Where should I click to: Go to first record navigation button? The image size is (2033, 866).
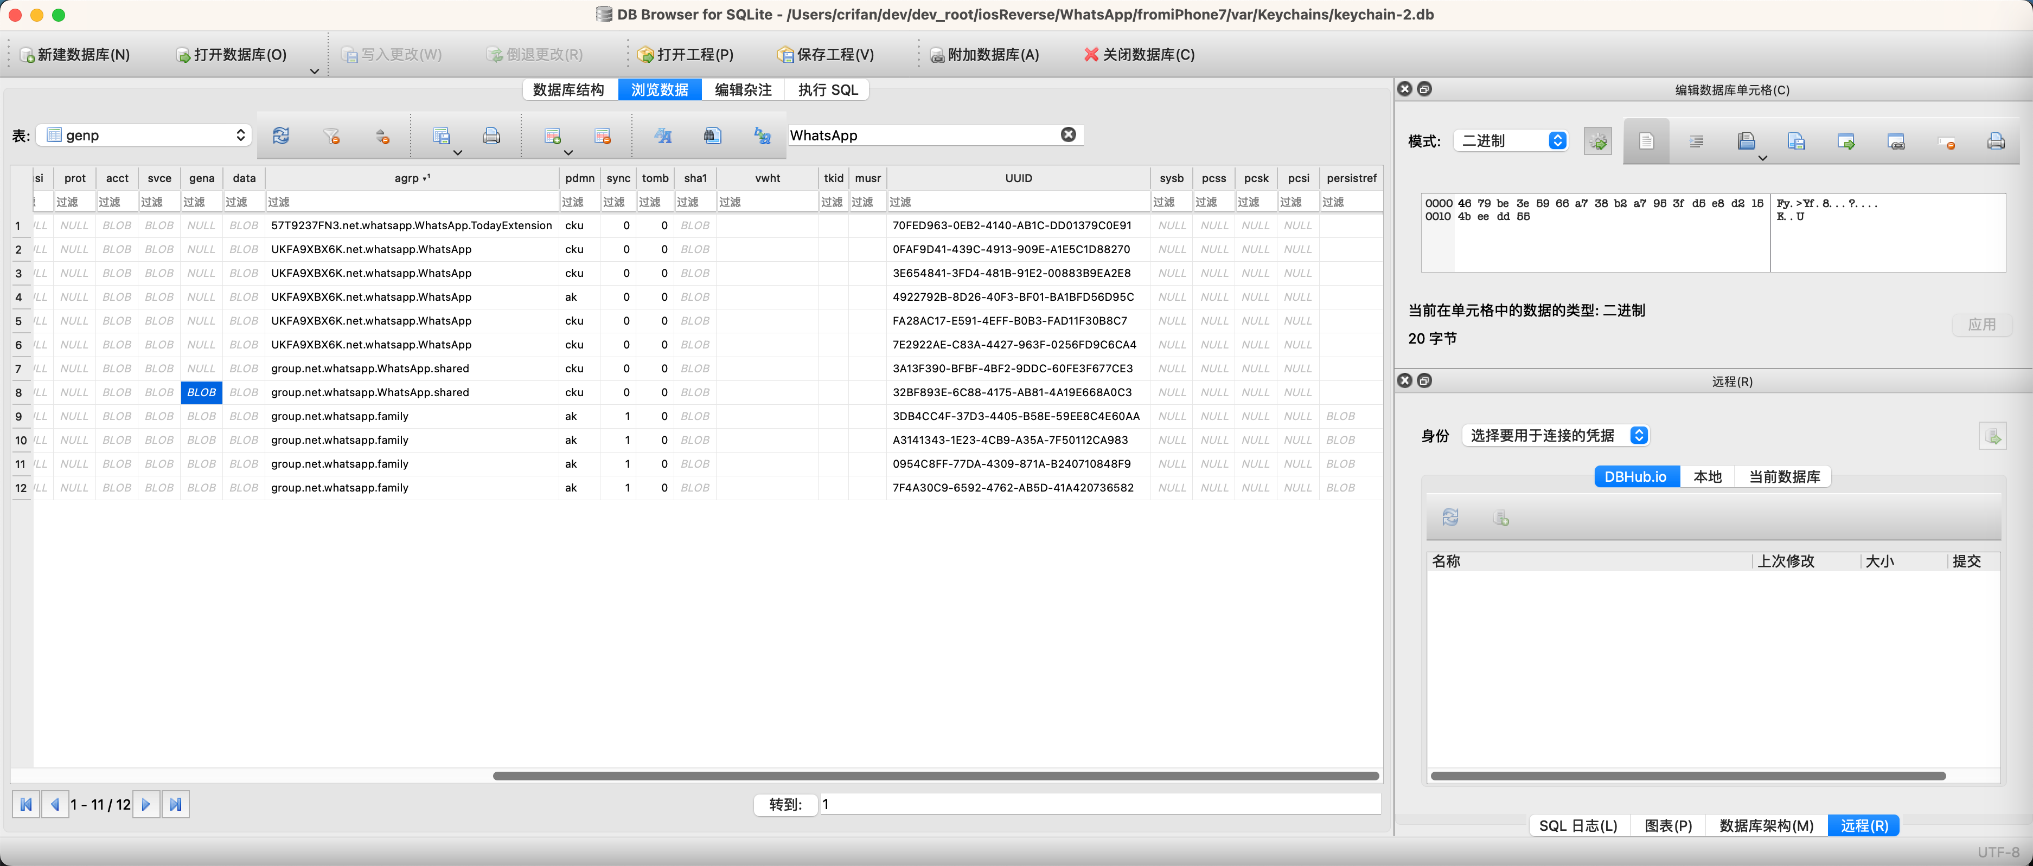coord(26,804)
